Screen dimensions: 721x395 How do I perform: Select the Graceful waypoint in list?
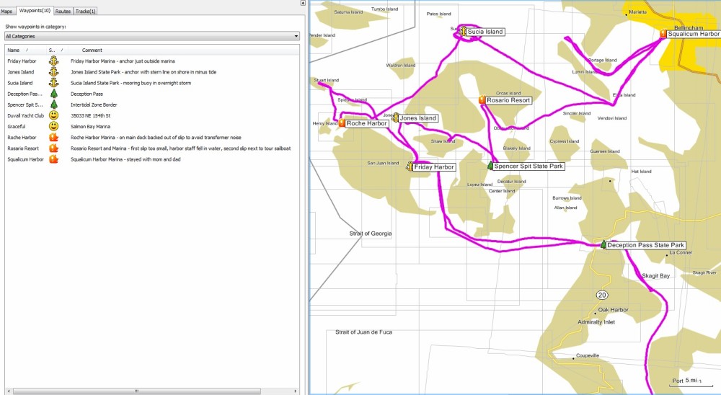click(x=17, y=126)
